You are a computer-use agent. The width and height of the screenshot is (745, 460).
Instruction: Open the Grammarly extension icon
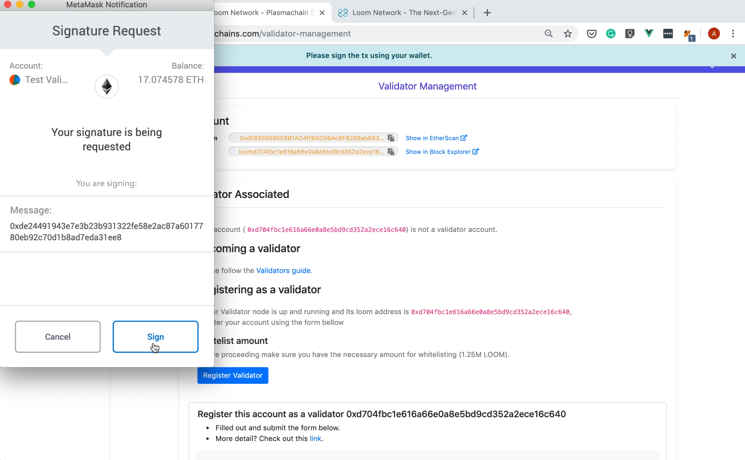click(x=611, y=33)
